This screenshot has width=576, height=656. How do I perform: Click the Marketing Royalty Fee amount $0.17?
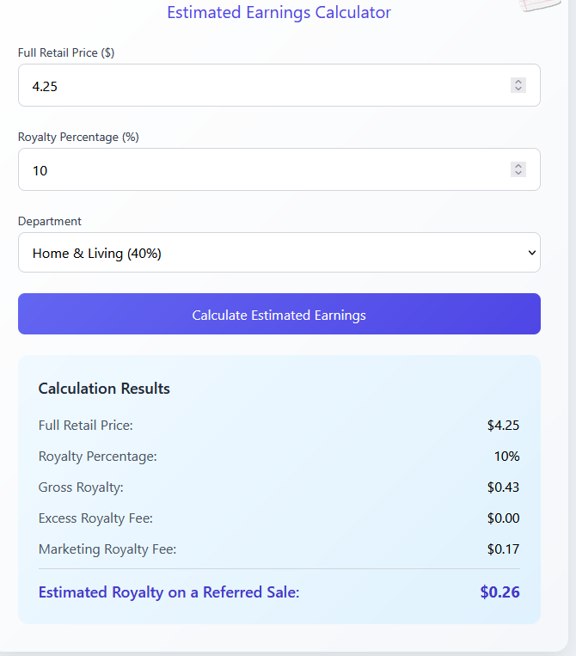coord(503,549)
